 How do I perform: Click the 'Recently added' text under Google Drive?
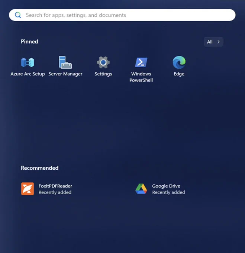(168, 192)
